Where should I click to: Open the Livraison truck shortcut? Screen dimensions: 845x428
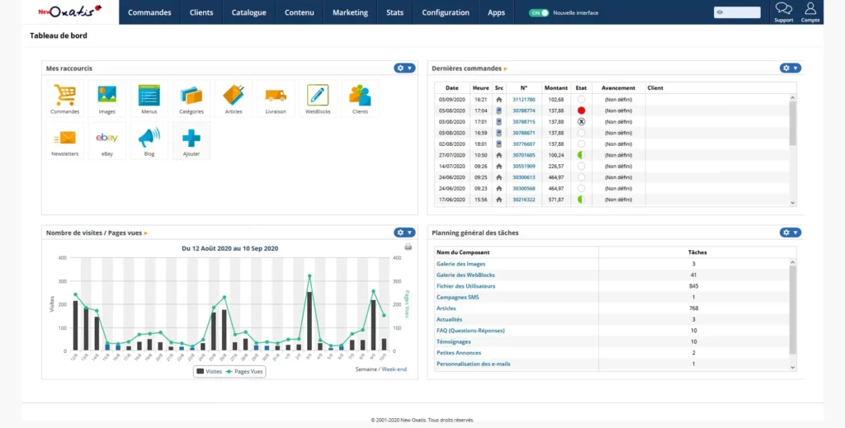(x=276, y=98)
